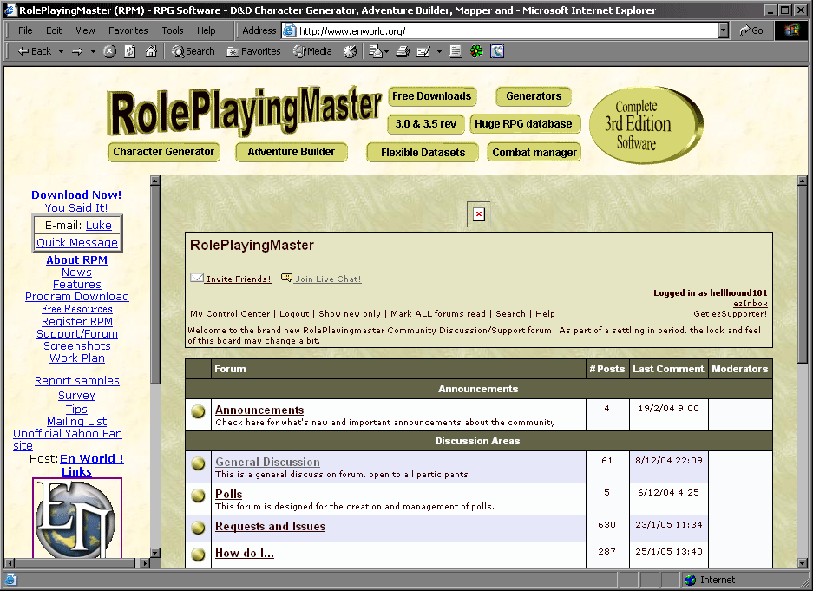Click the left frame's vertical scrollbar thumb
Image resolution: width=813 pixels, height=591 pixels.
click(x=155, y=286)
